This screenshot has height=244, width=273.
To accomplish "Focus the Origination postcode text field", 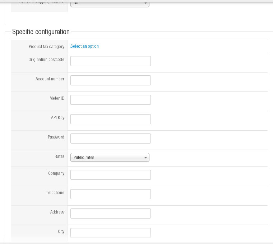I will 110,61.
